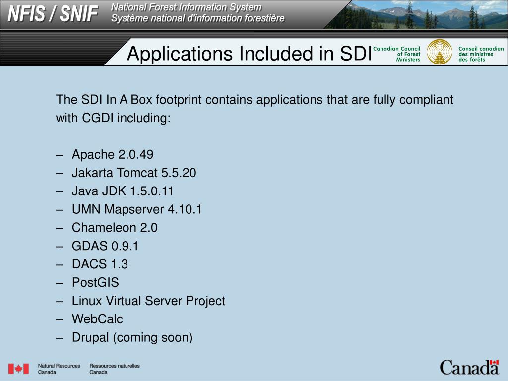Select list item 'WebCalc'
This screenshot has width=508, height=381.
click(97, 319)
